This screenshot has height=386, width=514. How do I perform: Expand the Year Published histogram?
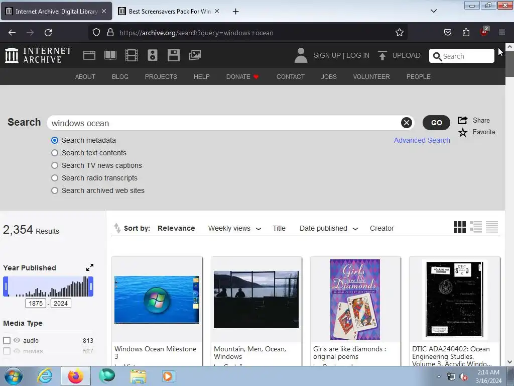point(90,267)
